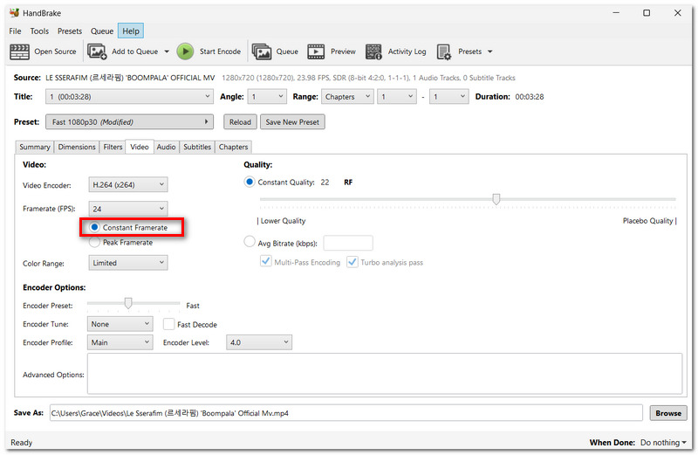Click the Avg Bitrate input field
The height and width of the screenshot is (455, 698).
[x=348, y=243]
